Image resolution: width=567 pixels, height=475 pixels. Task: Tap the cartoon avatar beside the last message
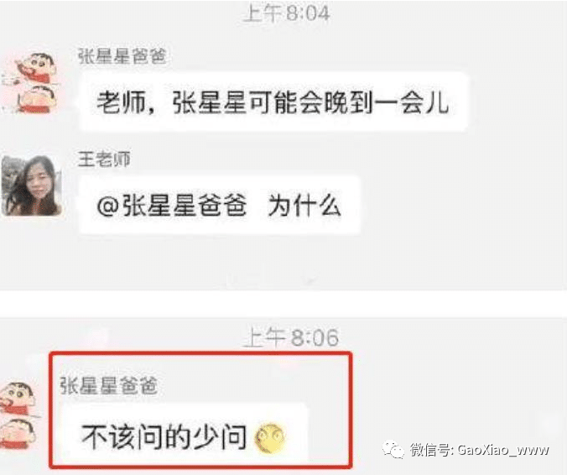coord(18,416)
